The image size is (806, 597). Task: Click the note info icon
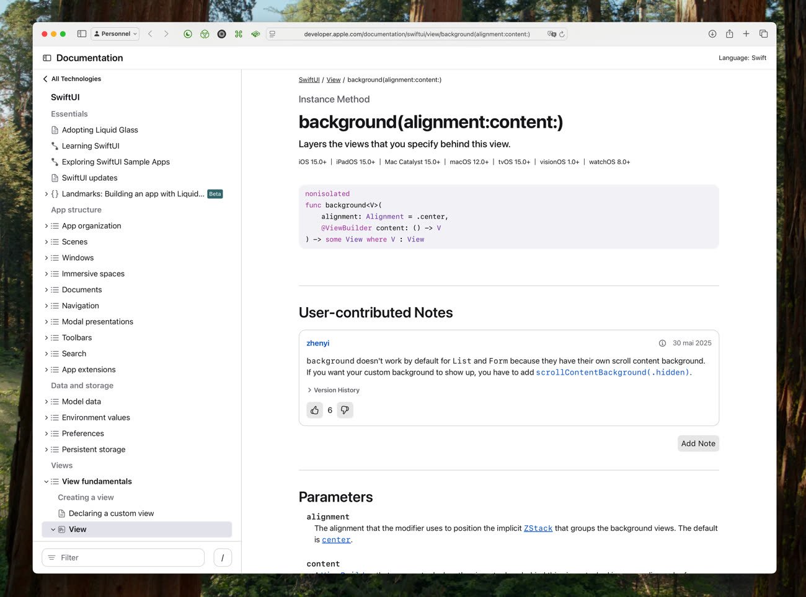pyautogui.click(x=662, y=344)
